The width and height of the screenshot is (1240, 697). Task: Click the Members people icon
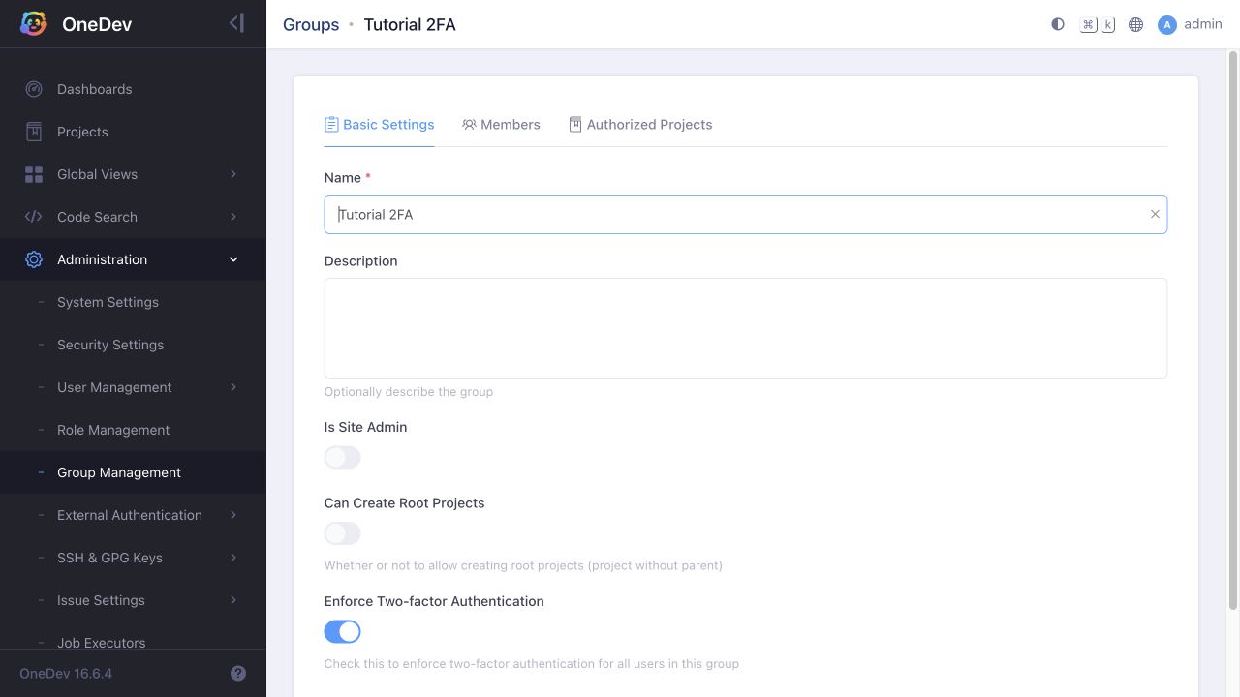(x=469, y=125)
